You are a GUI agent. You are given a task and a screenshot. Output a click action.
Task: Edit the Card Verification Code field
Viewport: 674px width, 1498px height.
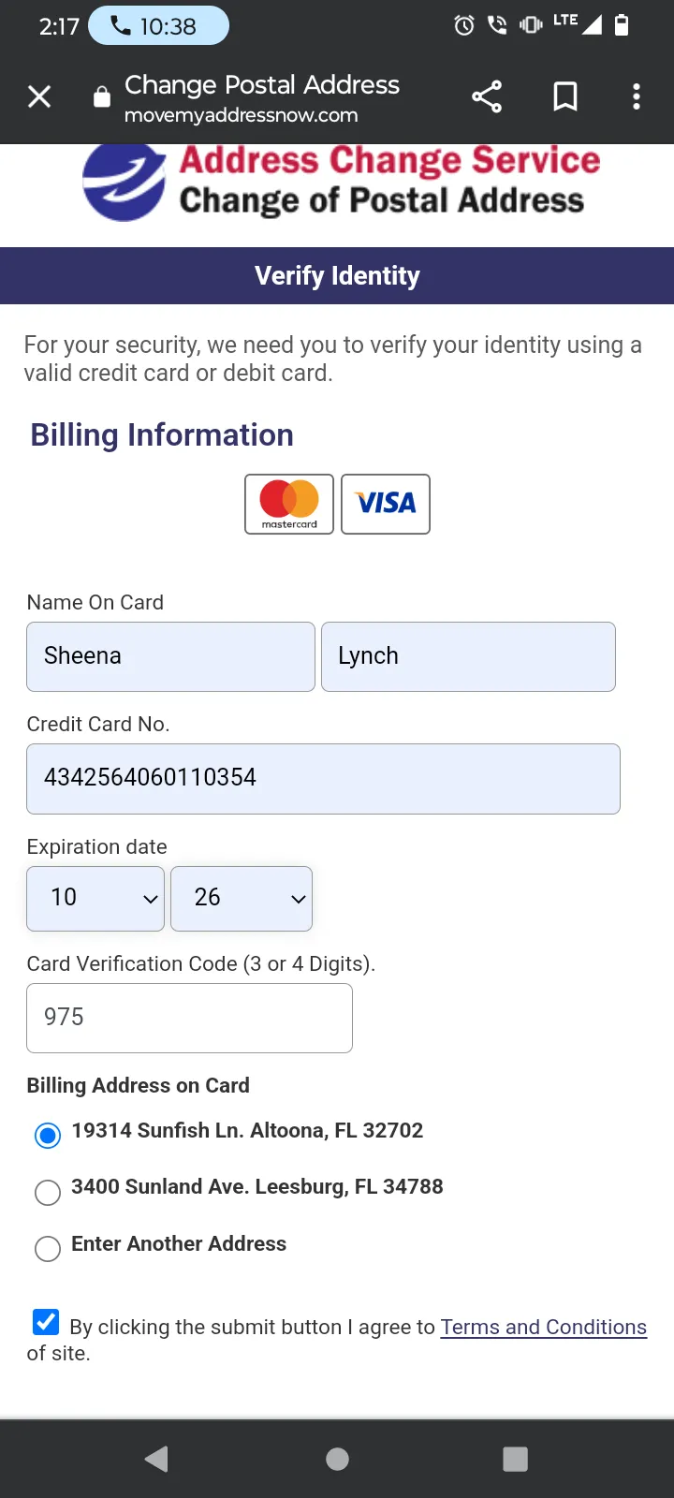189,1018
